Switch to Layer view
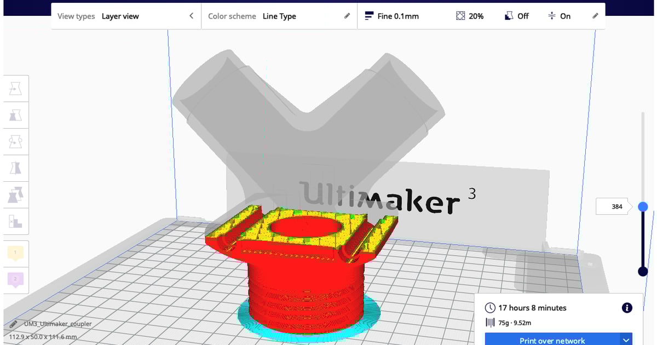This screenshot has width=657, height=345. 120,16
